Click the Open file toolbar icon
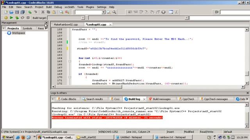The image size is (250, 140). point(11,12)
